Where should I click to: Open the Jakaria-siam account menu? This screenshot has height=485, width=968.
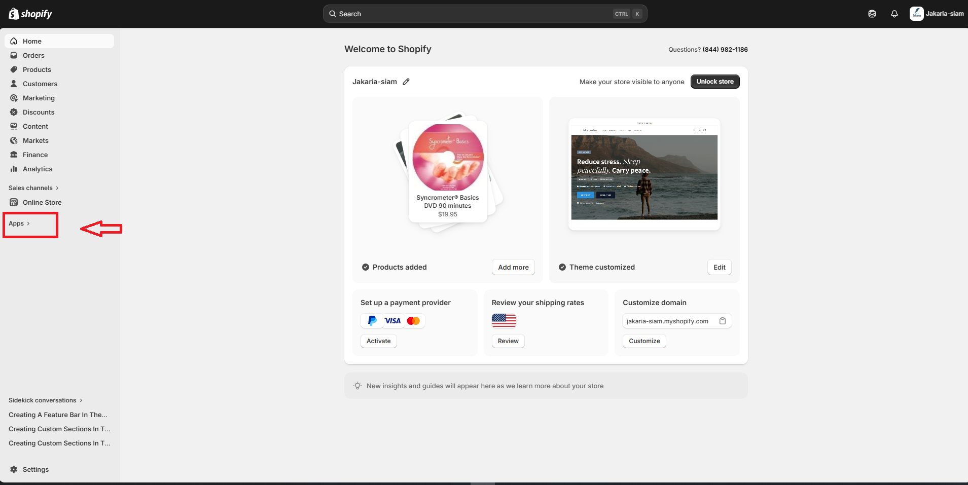tap(936, 14)
